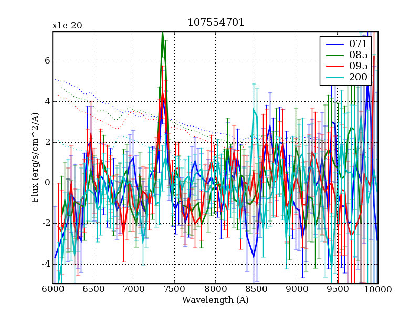Click the 6000 tick label on x-axis
This screenshot has height=315, width=420.
click(52, 289)
